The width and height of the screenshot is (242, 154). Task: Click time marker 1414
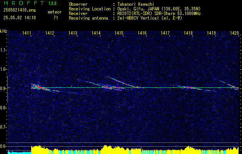tap(96, 33)
